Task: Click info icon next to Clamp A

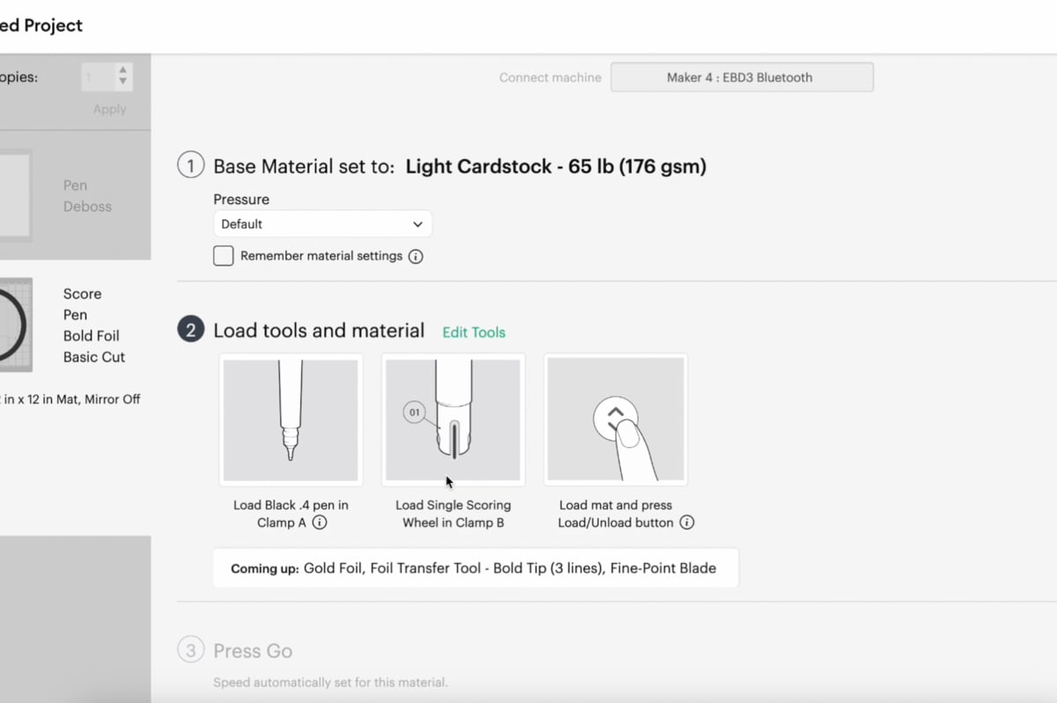Action: pyautogui.click(x=320, y=523)
